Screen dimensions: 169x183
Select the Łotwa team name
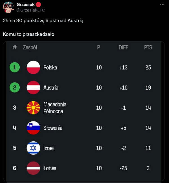(x=50, y=168)
